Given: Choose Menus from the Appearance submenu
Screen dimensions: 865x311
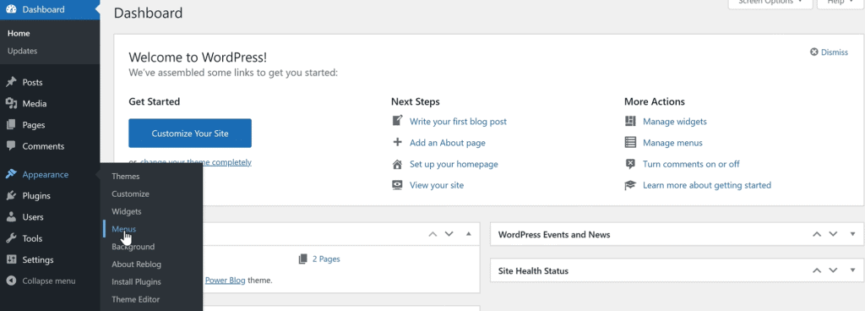Looking at the screenshot, I should coord(123,229).
